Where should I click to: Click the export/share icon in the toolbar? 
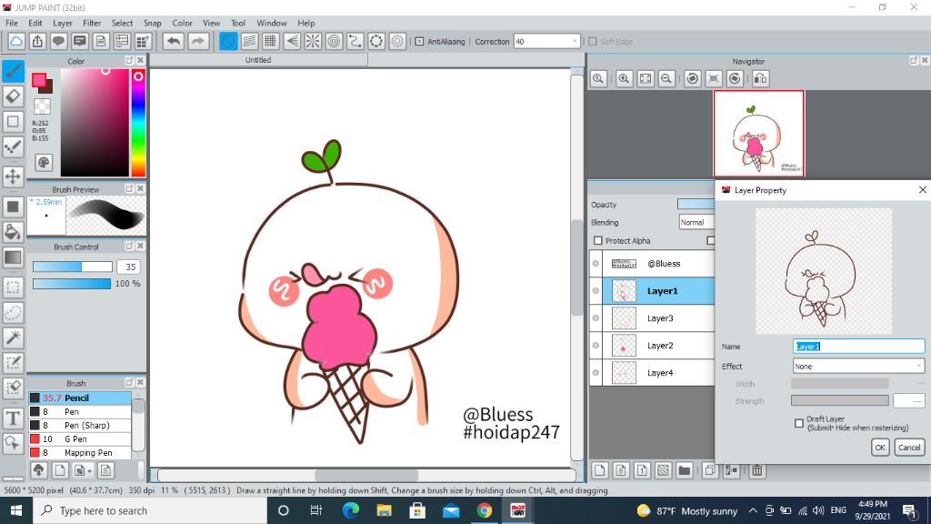point(37,41)
